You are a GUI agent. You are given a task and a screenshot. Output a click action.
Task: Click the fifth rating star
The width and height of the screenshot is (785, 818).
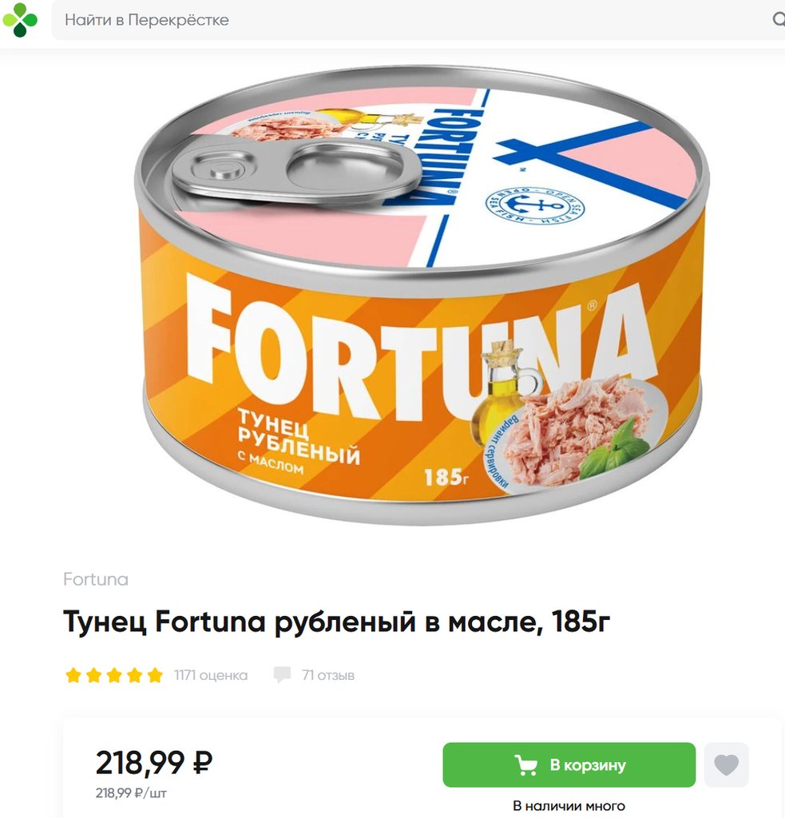tap(155, 675)
